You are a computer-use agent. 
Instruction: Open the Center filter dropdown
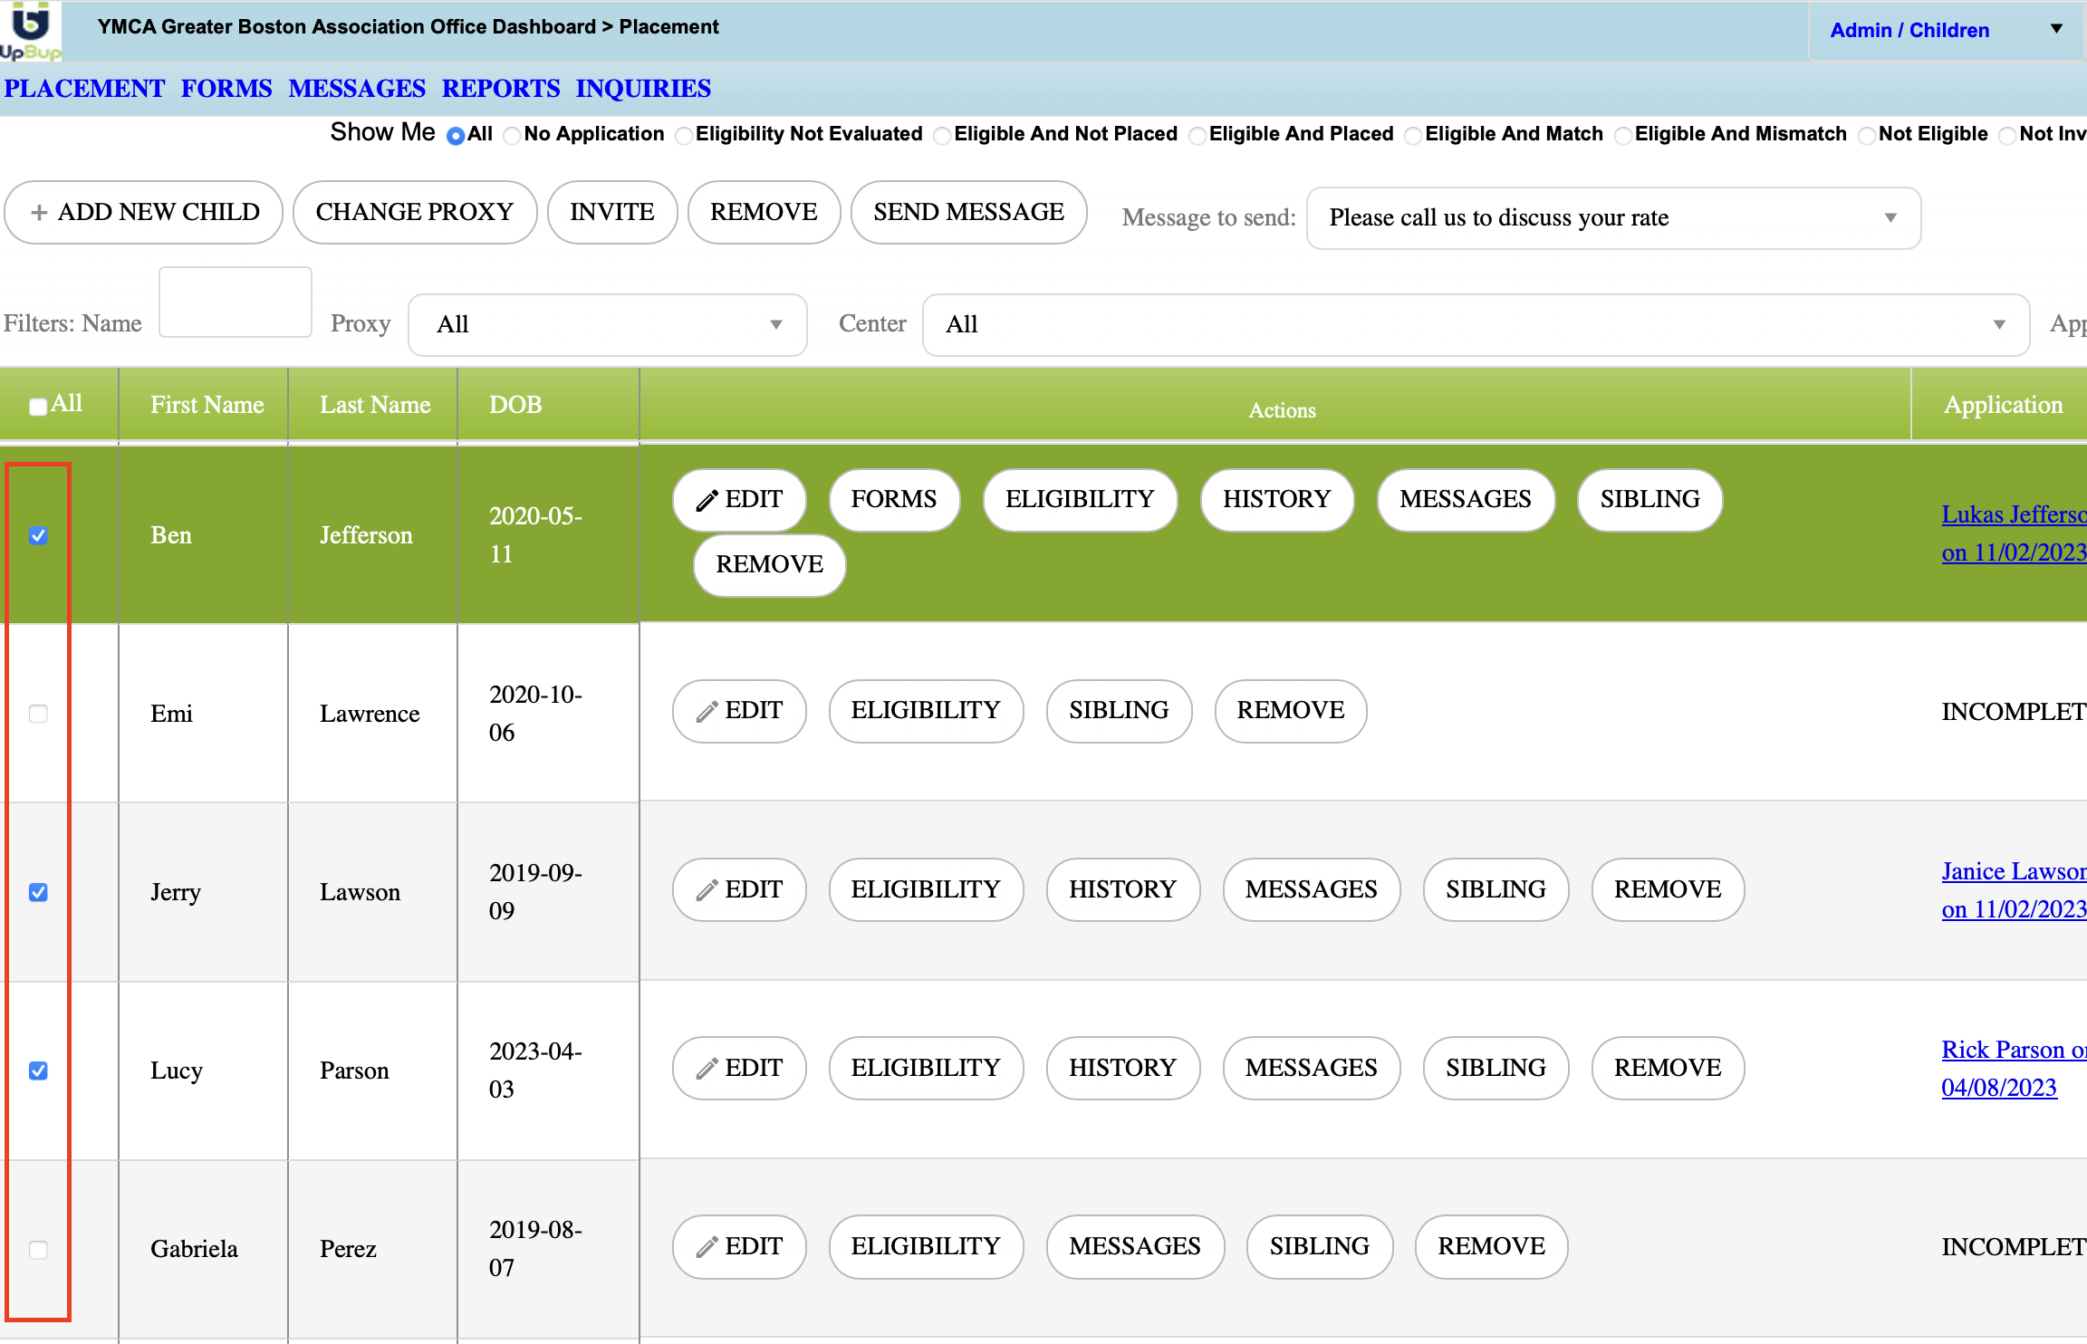point(1475,325)
